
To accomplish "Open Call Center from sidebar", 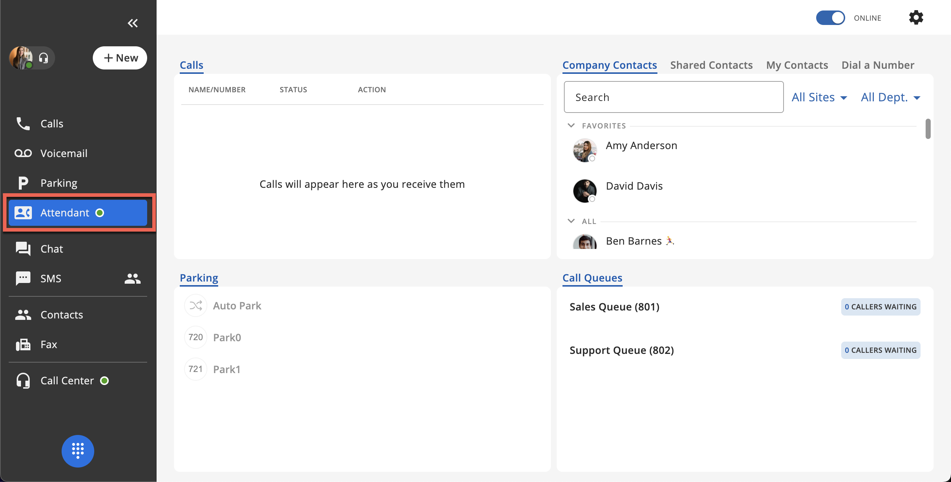I will tap(67, 380).
